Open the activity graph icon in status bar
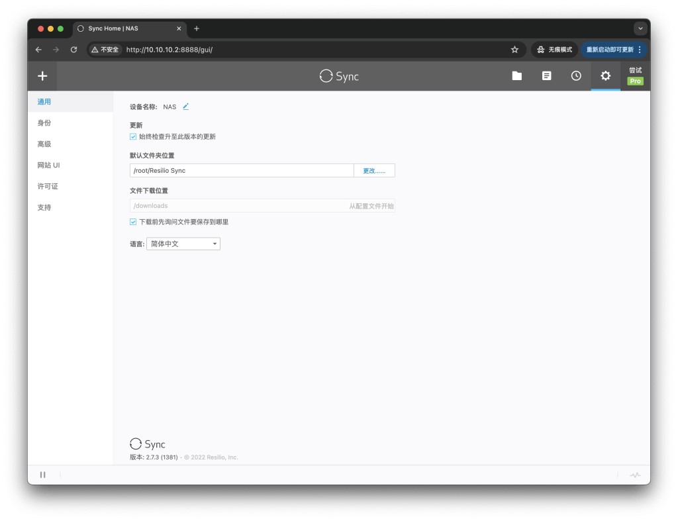Viewport: 678px width, 521px height. pyautogui.click(x=635, y=475)
